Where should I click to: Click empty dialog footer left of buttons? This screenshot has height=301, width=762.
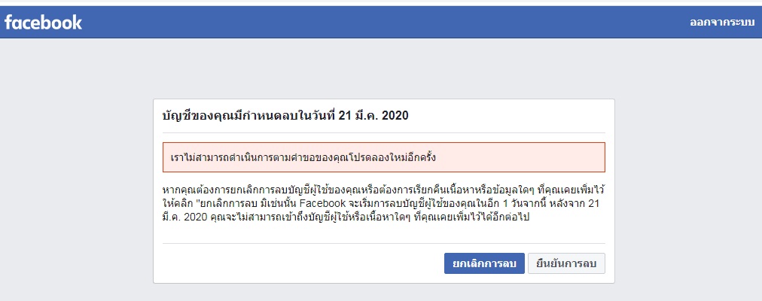tap(303, 263)
